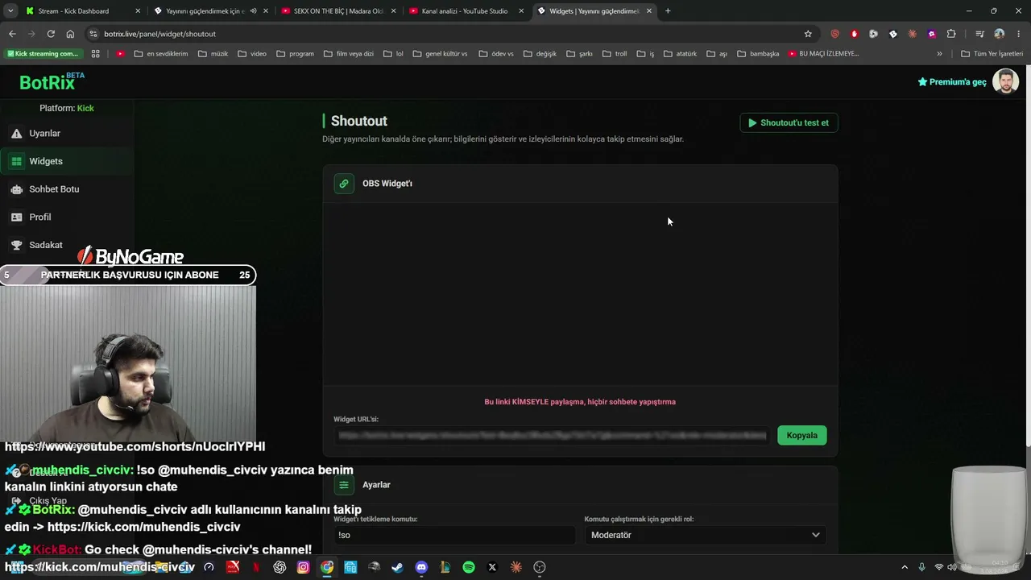Click the Profil card icon

(x=16, y=217)
